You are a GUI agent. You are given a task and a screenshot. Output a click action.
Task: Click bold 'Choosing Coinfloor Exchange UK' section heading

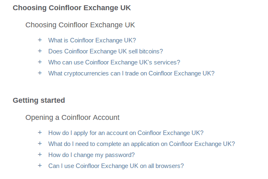(x=72, y=8)
